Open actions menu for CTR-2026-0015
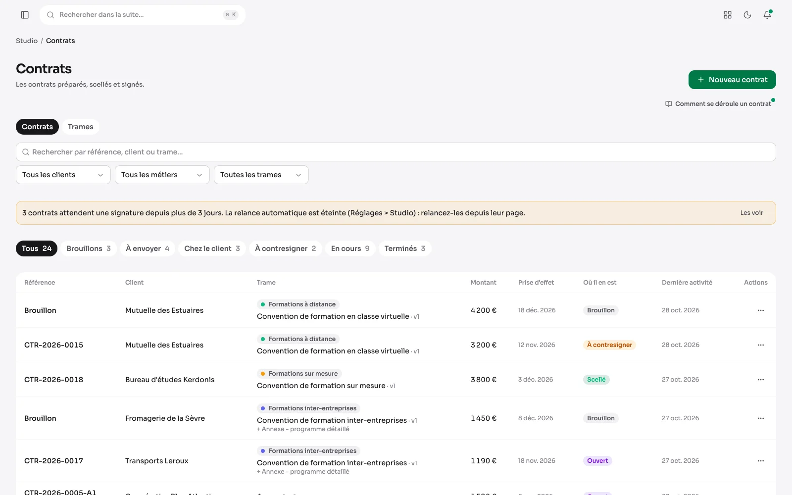 tap(761, 345)
